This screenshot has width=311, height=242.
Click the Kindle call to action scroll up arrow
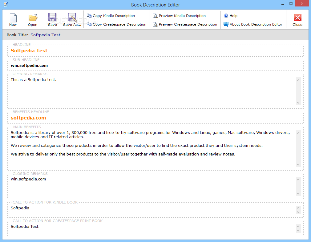coord(298,208)
